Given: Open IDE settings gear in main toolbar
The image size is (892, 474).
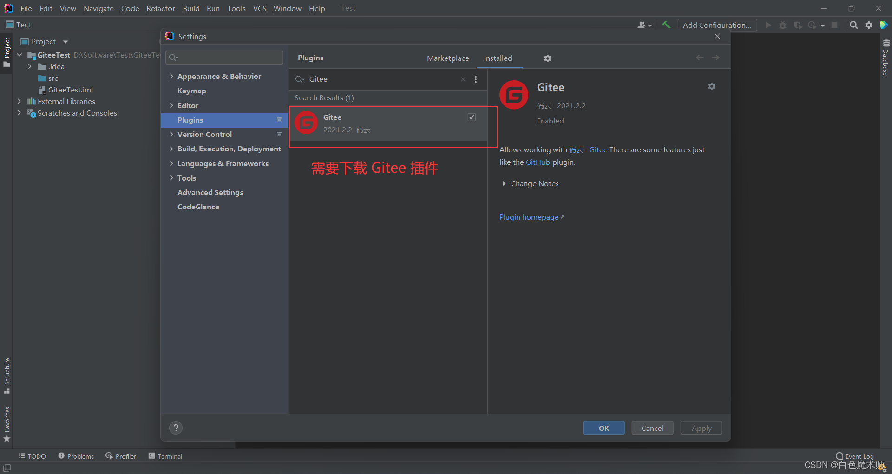Looking at the screenshot, I should (x=869, y=25).
